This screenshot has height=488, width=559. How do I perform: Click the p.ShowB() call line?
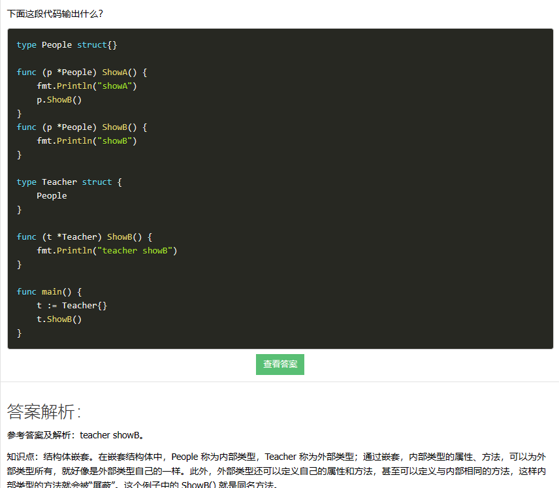point(59,100)
